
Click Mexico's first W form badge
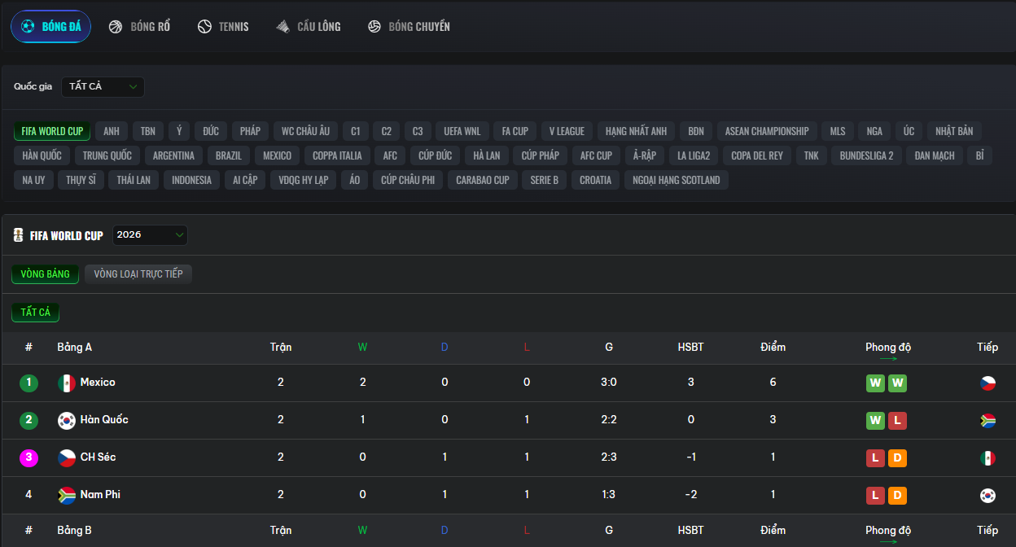point(875,383)
